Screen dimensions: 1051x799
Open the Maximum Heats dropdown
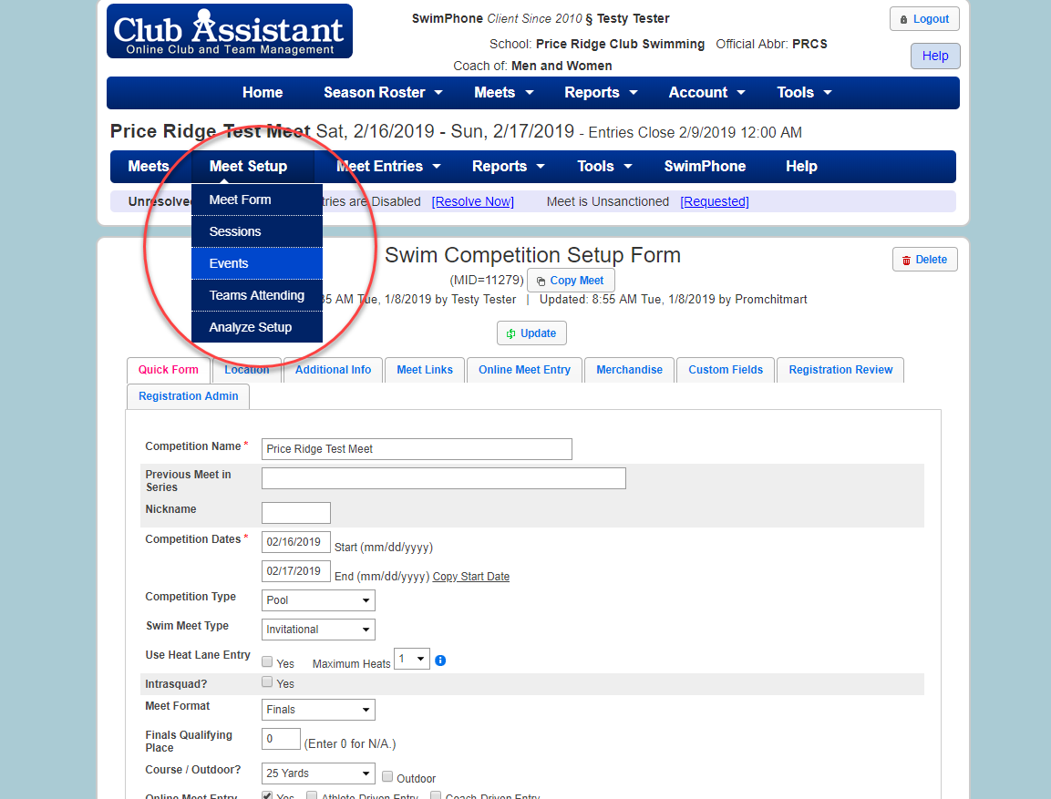(x=411, y=659)
